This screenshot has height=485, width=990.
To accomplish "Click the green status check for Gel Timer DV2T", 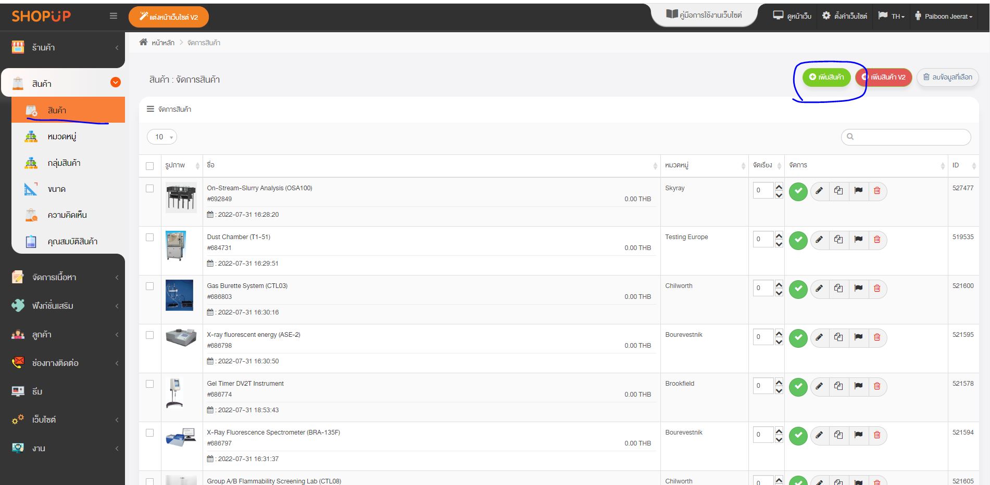I will point(798,387).
